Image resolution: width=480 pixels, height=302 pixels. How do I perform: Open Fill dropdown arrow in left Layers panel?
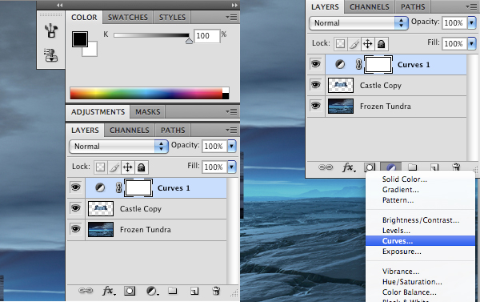click(x=232, y=167)
